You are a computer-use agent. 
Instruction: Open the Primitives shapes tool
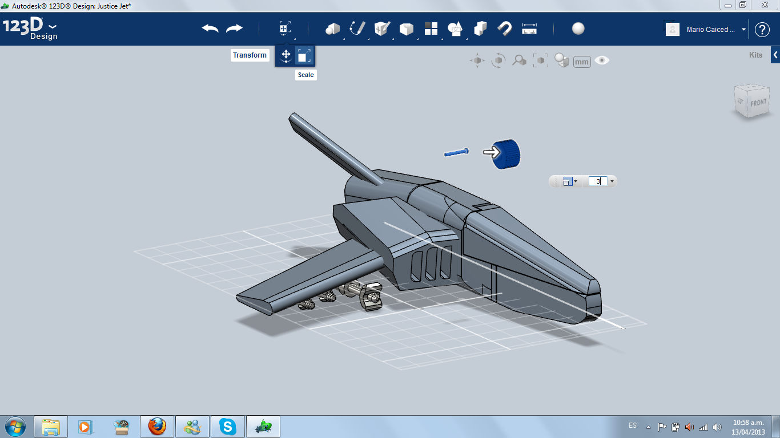coord(332,29)
